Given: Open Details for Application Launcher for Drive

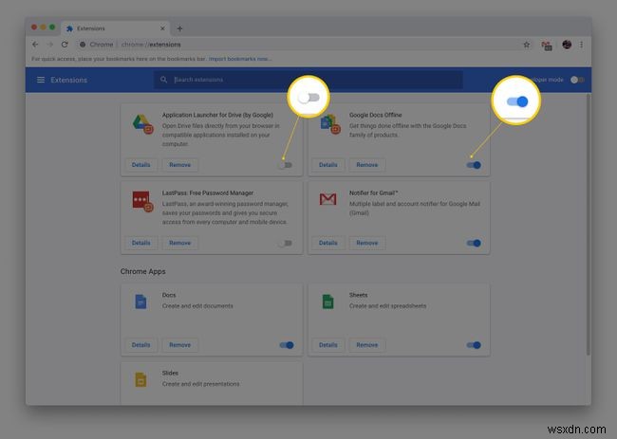Looking at the screenshot, I should point(140,165).
